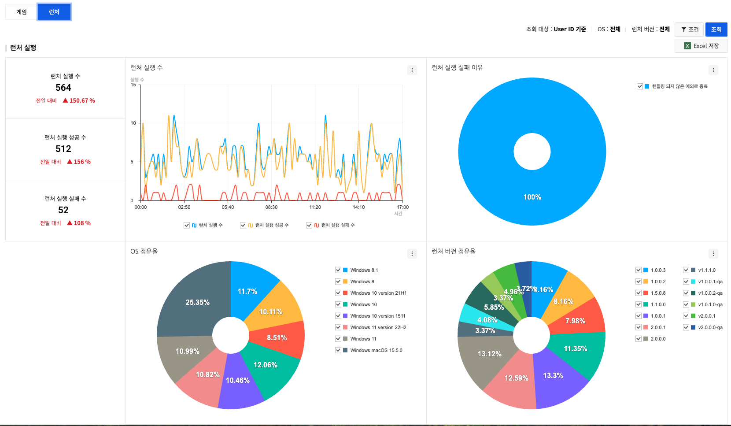The image size is (731, 426).
Task: Toggle the Windows macOS 15.5.0 checkbox
Action: pyautogui.click(x=338, y=350)
